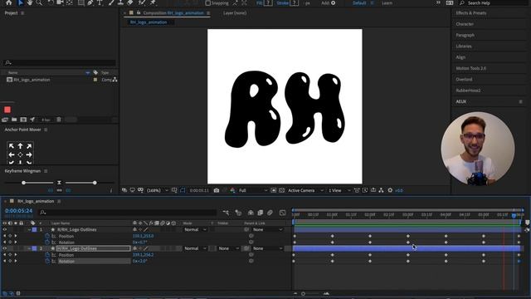This screenshot has width=531, height=299.
Task: Open layer 1 Parent & Link dropdown
Action: click(267, 229)
